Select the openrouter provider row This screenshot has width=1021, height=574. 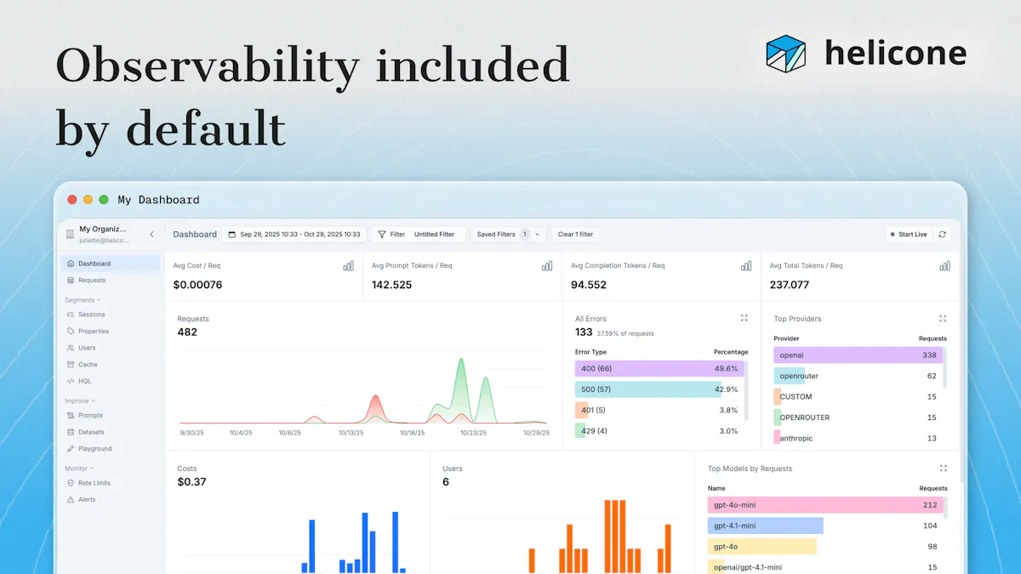857,376
